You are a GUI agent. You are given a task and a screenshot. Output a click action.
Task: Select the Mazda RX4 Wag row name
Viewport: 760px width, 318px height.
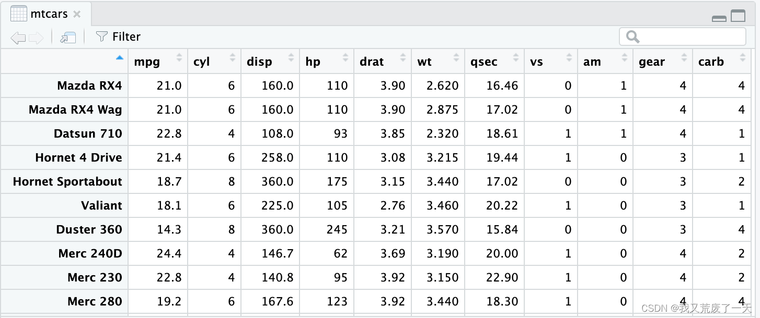pyautogui.click(x=75, y=109)
